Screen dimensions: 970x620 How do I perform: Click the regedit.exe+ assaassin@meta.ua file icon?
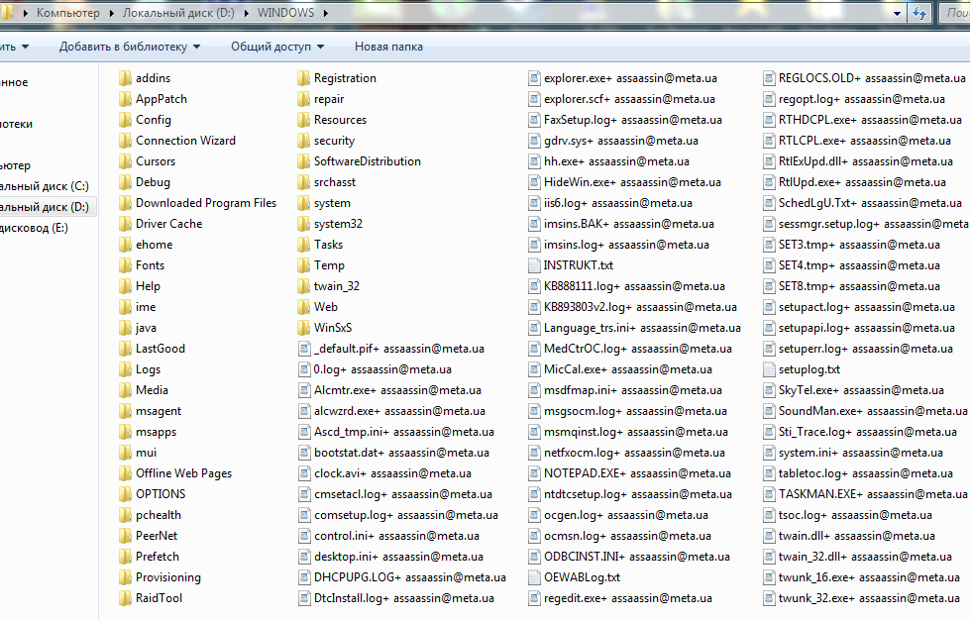tap(534, 599)
